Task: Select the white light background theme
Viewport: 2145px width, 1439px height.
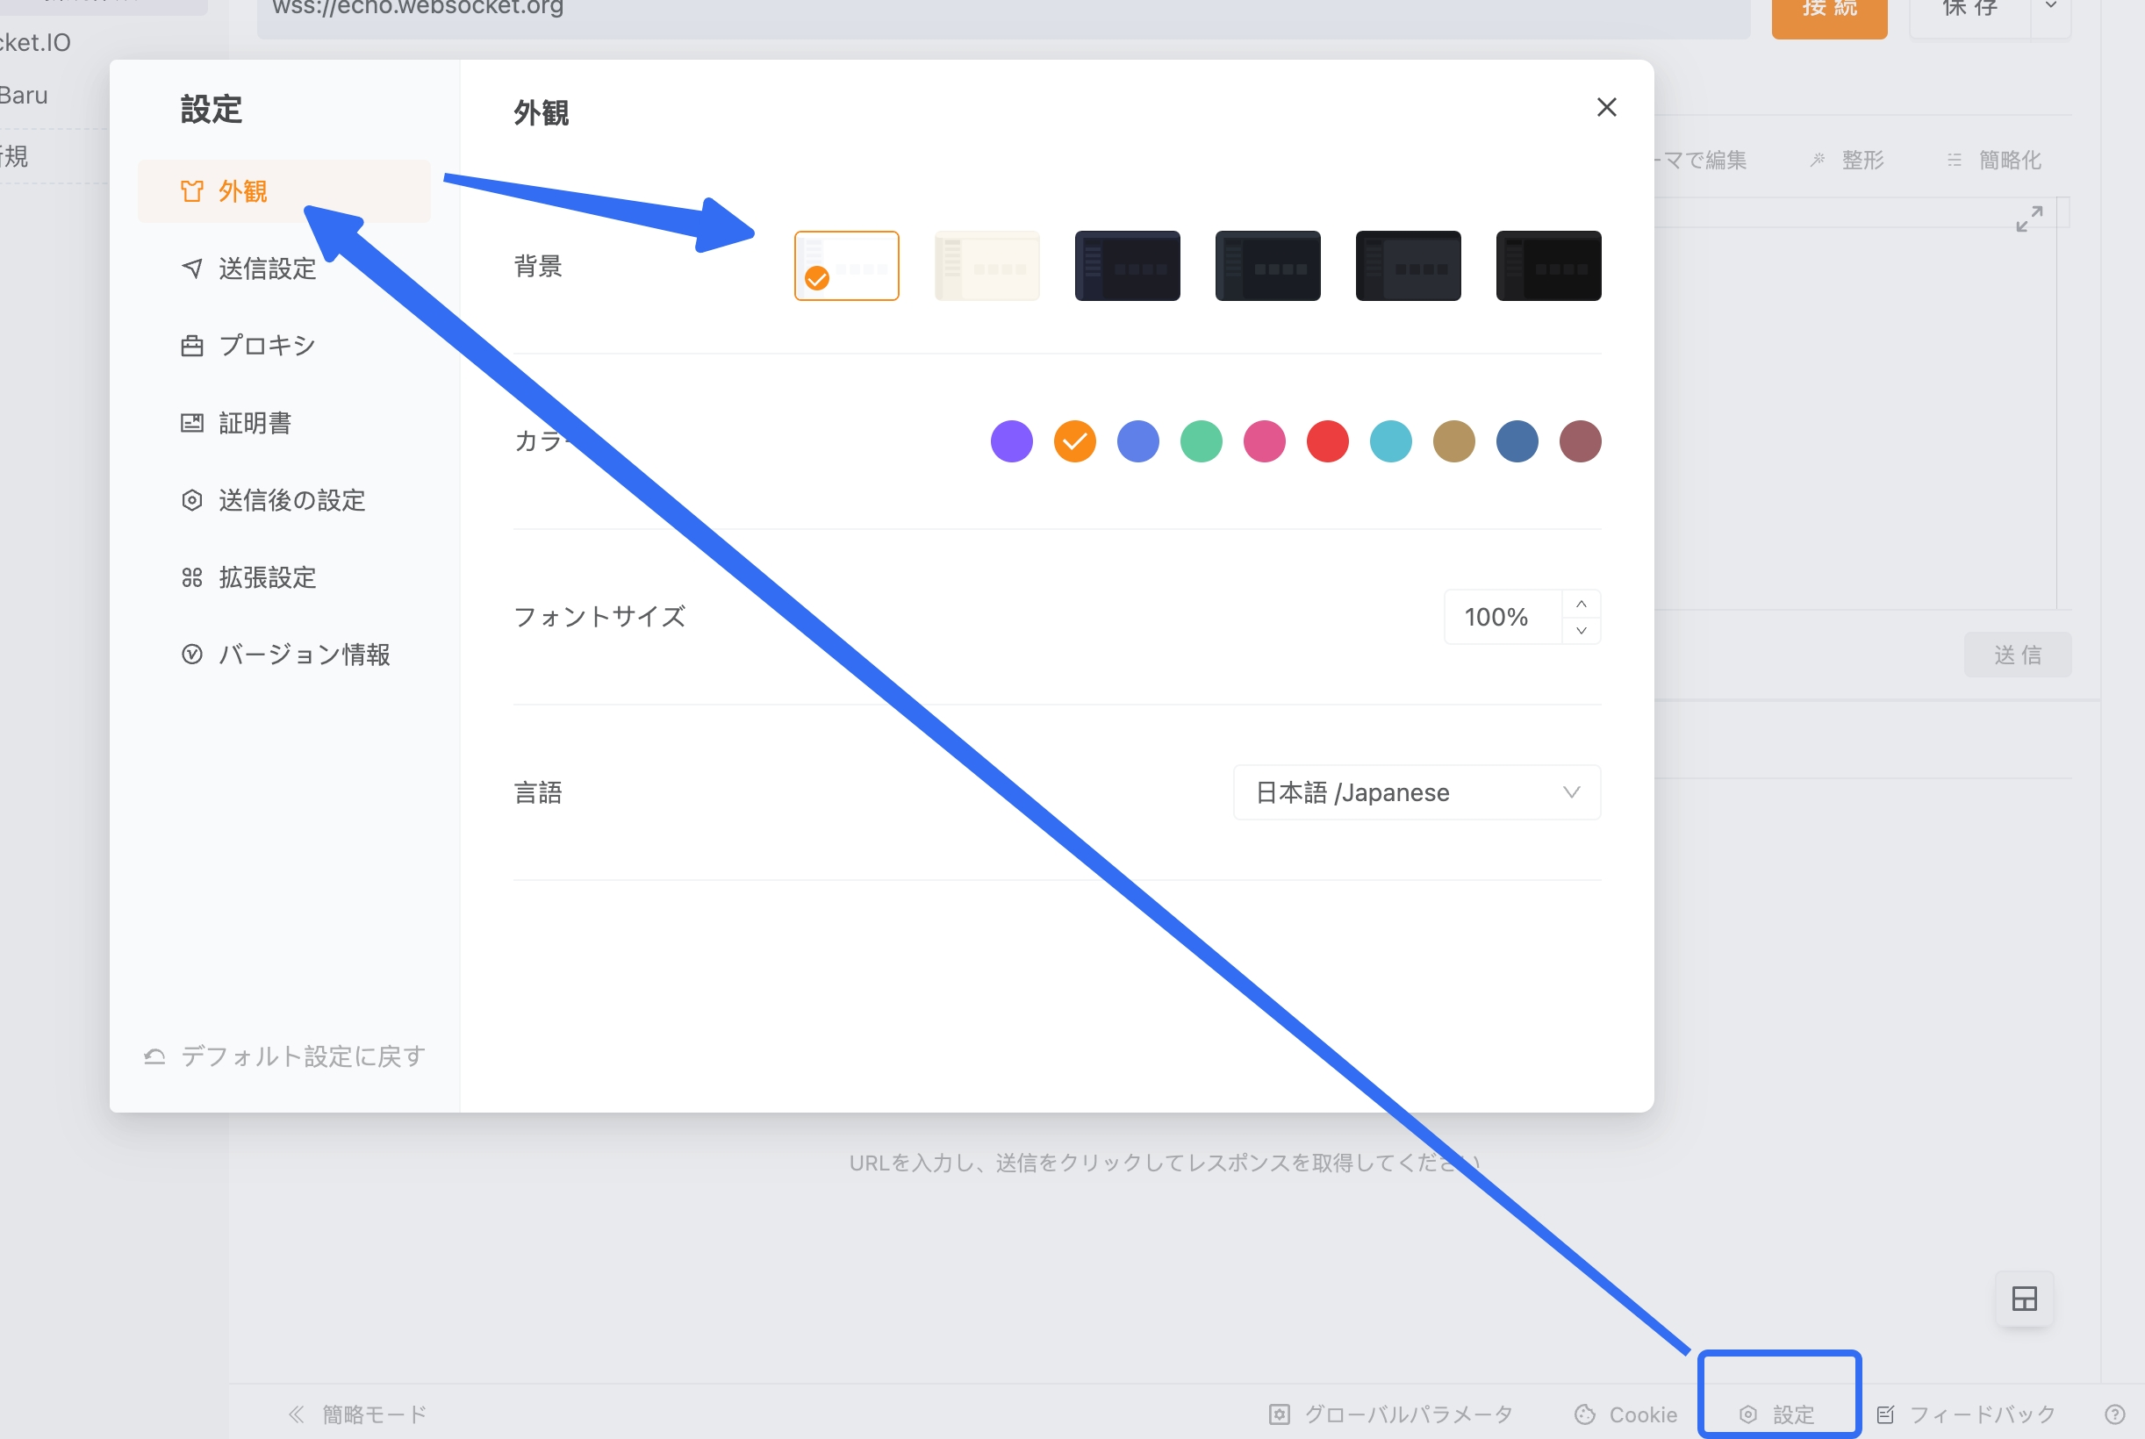Action: (846, 266)
